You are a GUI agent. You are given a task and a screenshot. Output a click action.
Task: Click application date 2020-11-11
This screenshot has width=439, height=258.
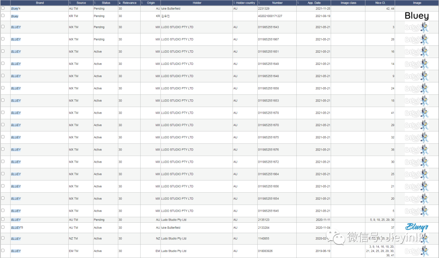[x=323, y=220]
